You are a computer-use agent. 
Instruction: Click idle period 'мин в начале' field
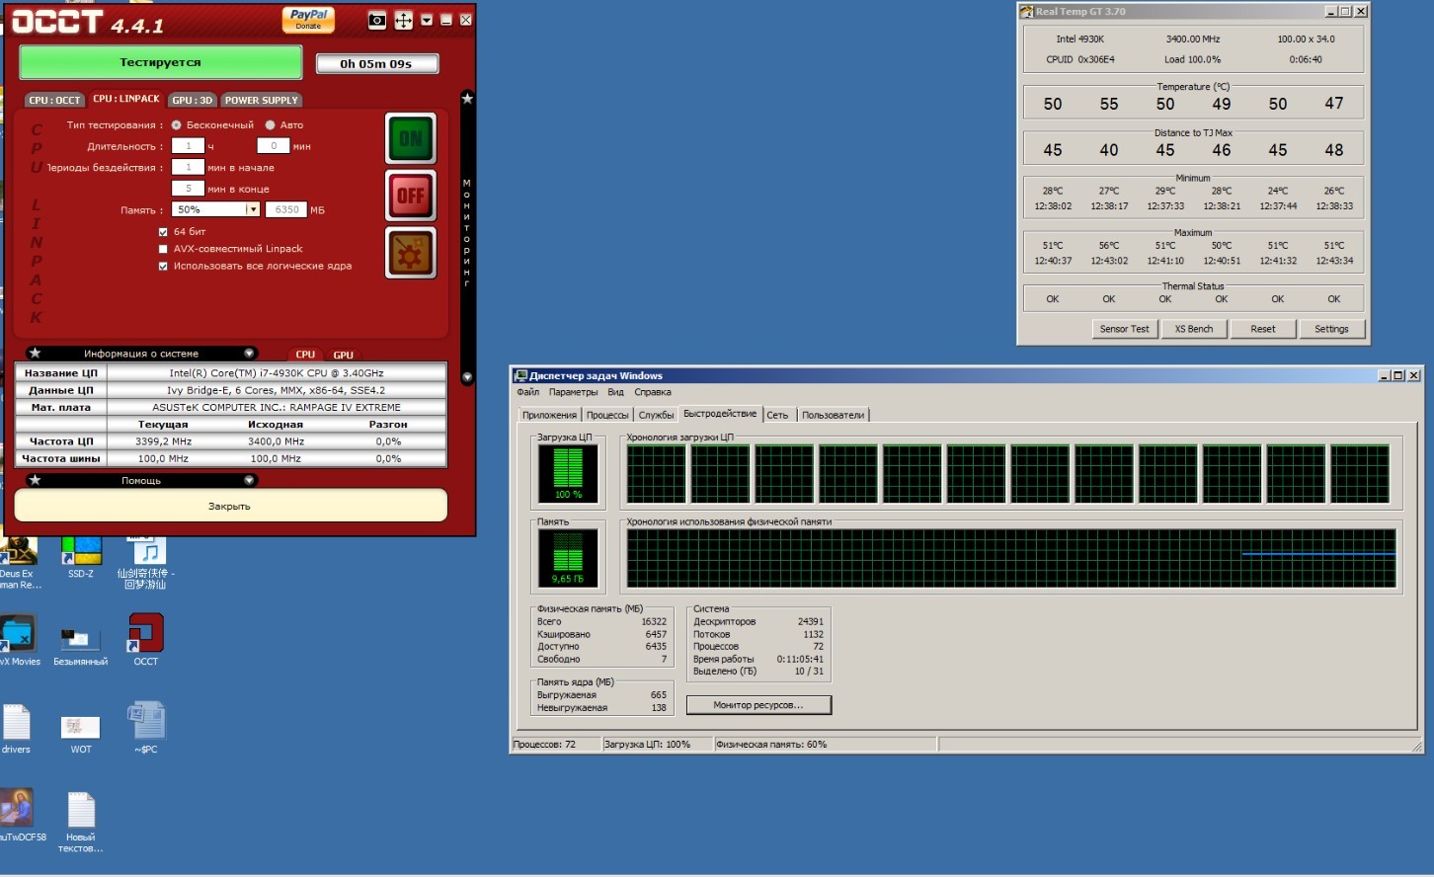pos(188,167)
